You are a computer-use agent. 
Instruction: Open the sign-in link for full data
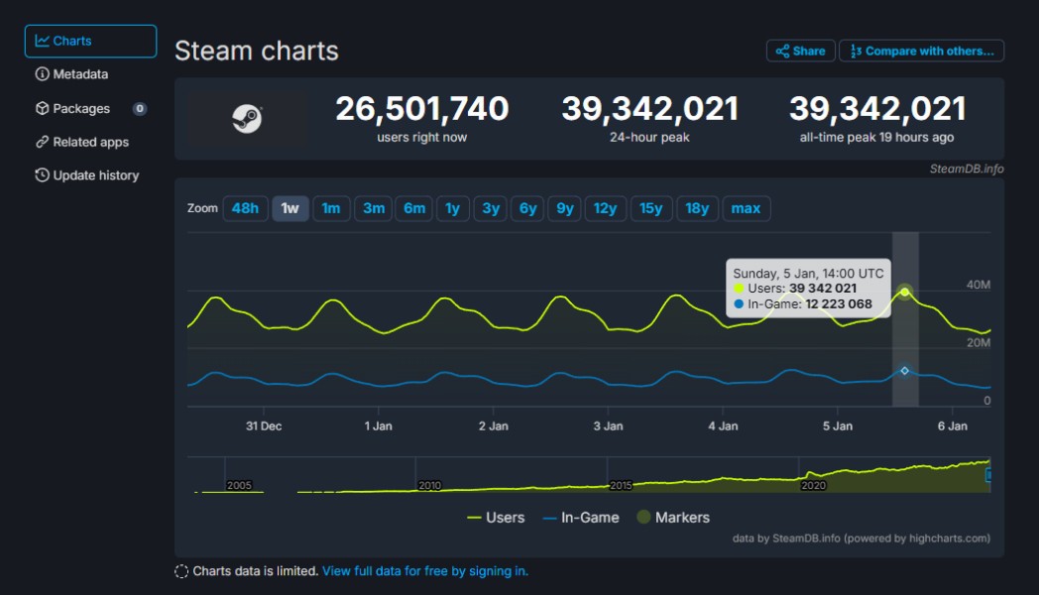pyautogui.click(x=424, y=571)
